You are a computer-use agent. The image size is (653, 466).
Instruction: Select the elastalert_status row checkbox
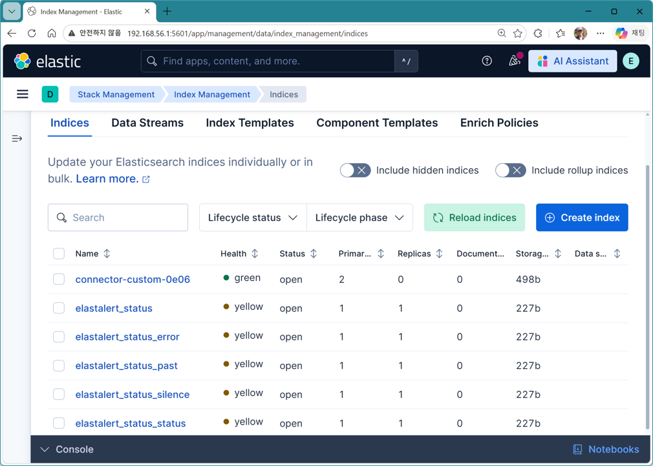(x=59, y=308)
